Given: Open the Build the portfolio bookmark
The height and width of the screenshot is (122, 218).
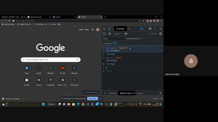Looking at the screenshot, I should [8, 24].
